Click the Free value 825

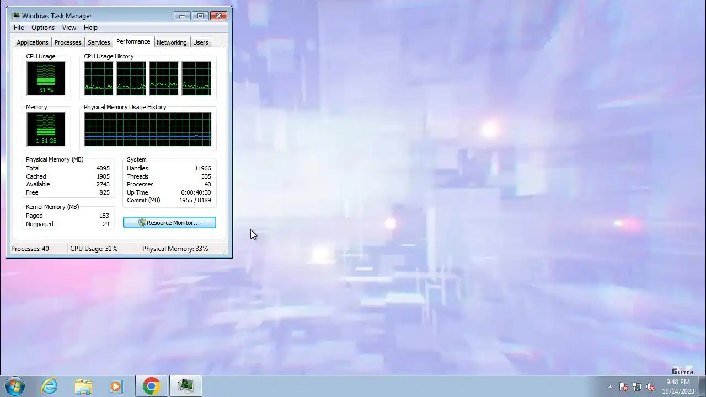104,192
